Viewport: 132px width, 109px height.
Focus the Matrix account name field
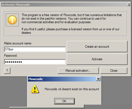35,49
